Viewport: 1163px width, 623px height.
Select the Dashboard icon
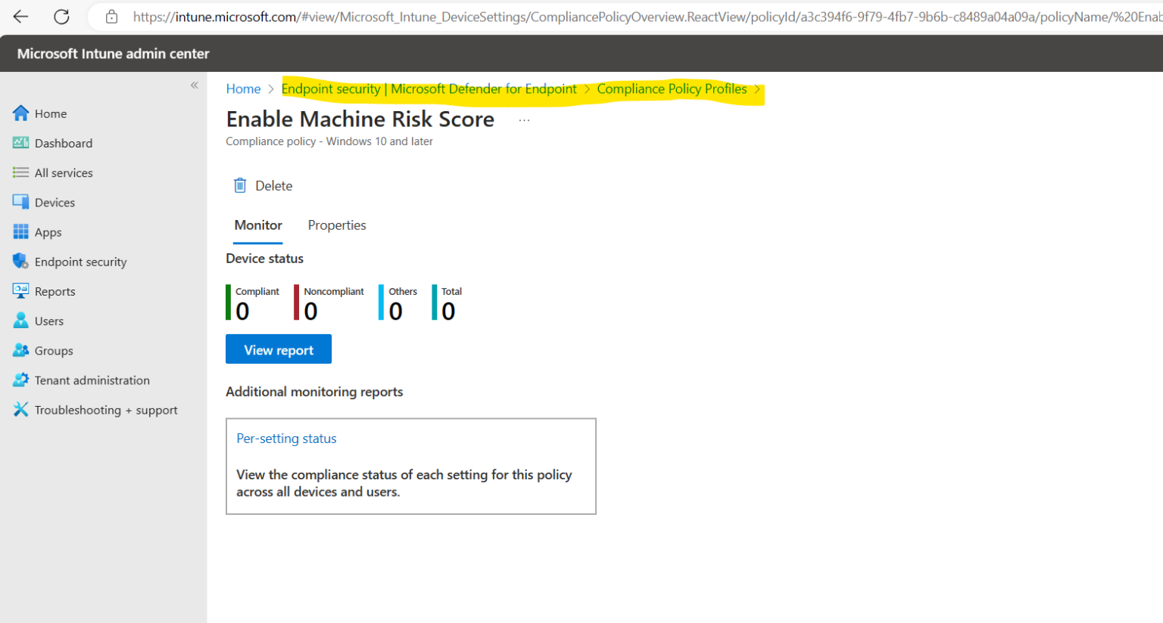[21, 142]
